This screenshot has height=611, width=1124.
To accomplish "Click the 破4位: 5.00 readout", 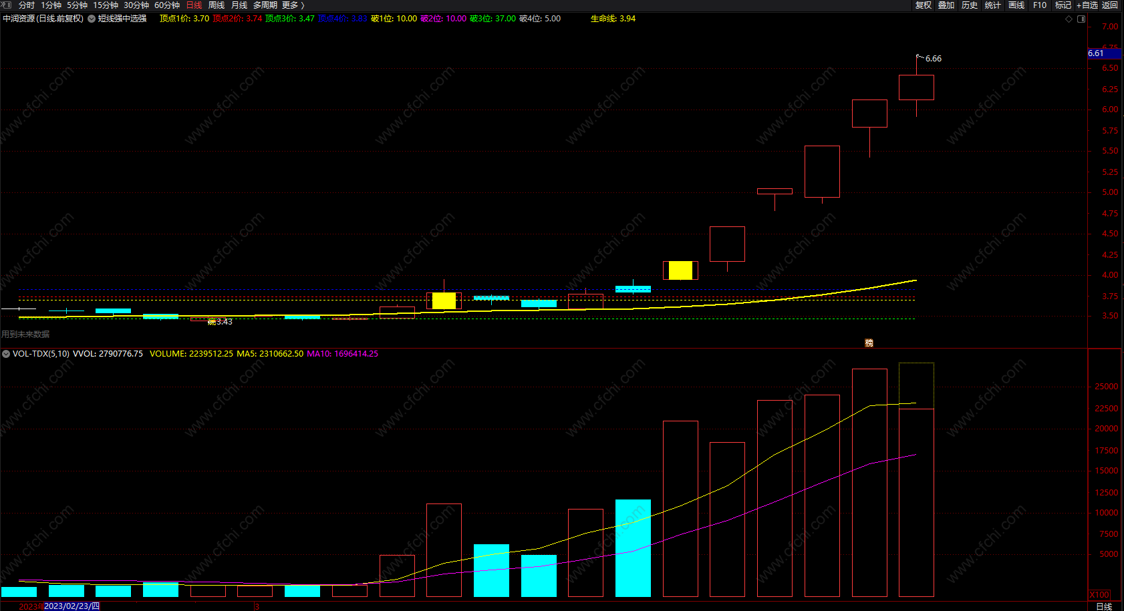I will (540, 19).
